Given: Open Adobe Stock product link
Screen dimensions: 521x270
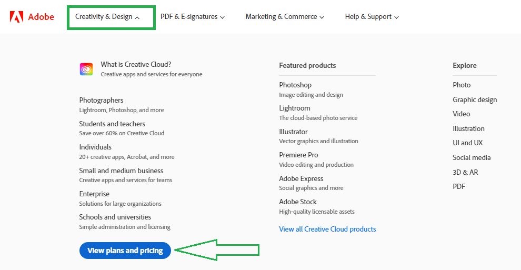Looking at the screenshot, I should (x=298, y=202).
